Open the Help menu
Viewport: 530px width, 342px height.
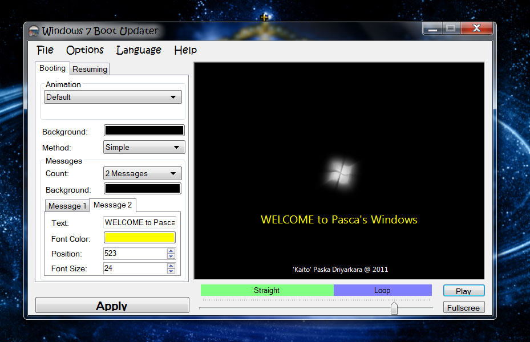pos(185,50)
